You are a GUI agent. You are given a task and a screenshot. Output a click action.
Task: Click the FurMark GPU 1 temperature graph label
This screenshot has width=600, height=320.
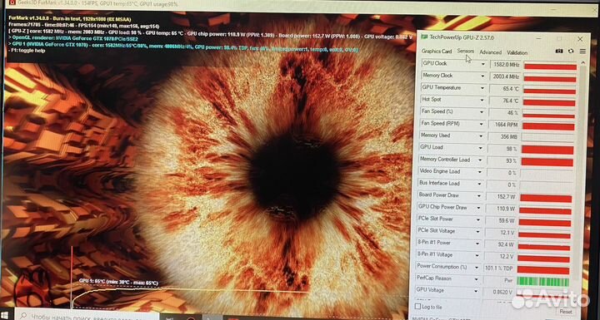(118, 283)
